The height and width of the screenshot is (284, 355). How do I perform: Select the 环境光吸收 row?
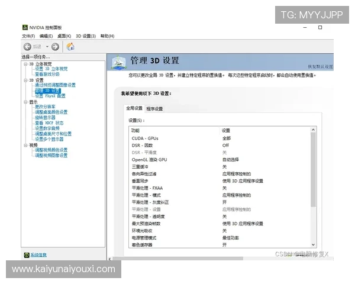[x=220, y=231]
